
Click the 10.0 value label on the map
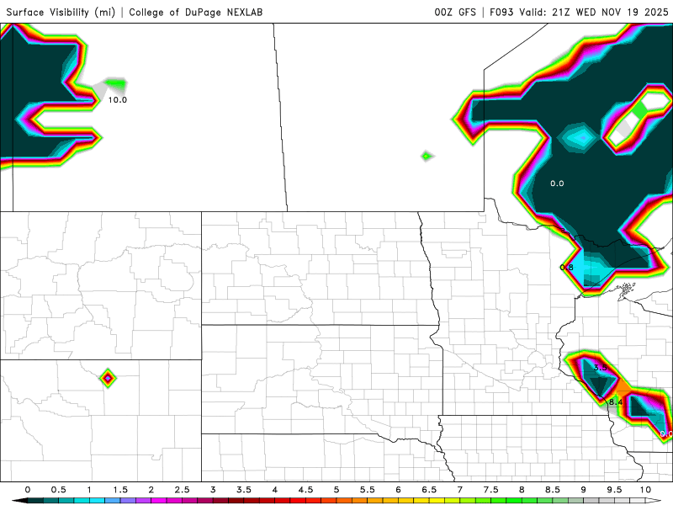click(x=117, y=99)
